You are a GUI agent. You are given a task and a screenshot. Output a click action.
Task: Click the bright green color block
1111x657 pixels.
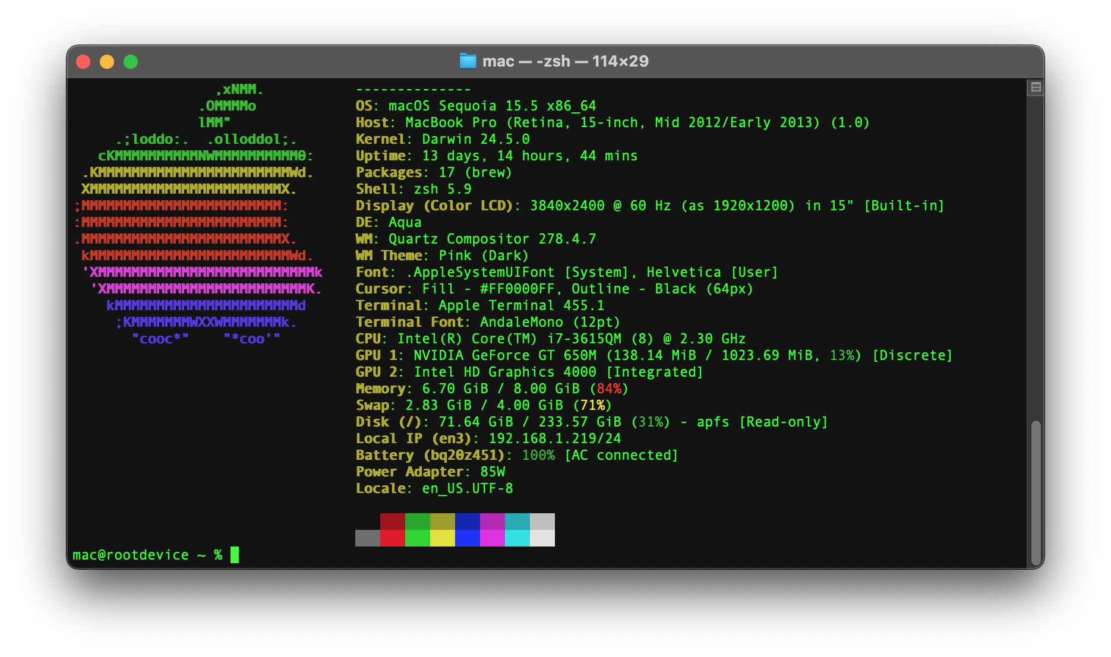pos(418,538)
